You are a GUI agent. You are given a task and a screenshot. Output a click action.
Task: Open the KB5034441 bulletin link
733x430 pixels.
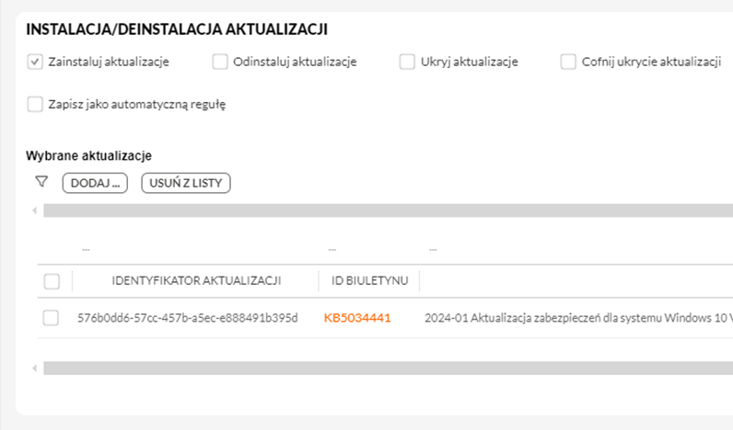click(357, 318)
